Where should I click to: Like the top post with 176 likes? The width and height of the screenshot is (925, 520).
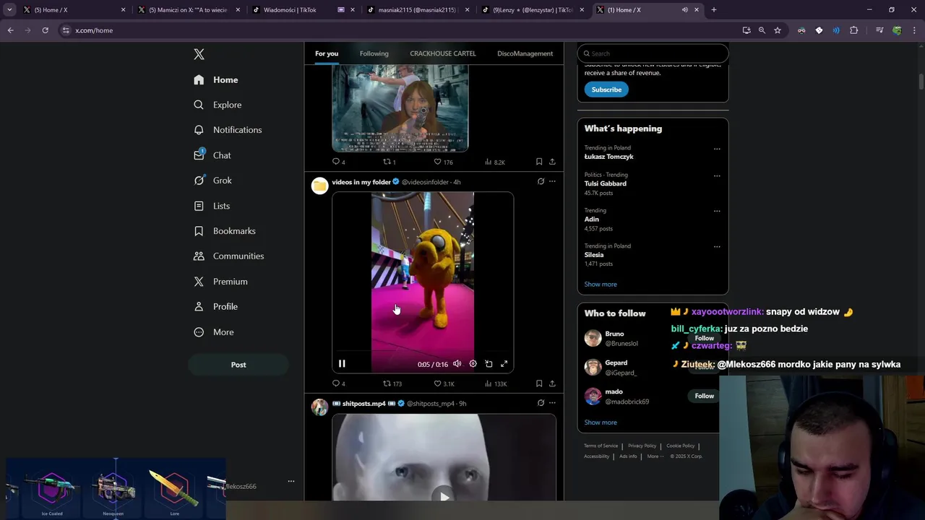point(443,162)
